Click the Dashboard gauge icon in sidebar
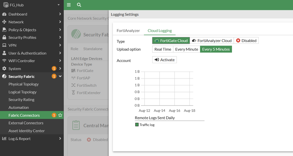The width and height of the screenshot is (293, 156). pos(4,14)
